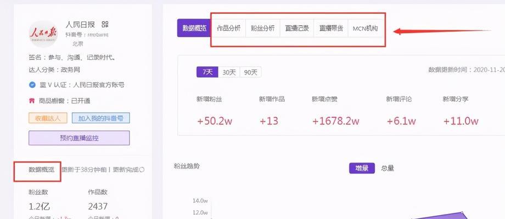Switch to the 数据概览 tab
This screenshot has width=505, height=219.
tap(194, 28)
